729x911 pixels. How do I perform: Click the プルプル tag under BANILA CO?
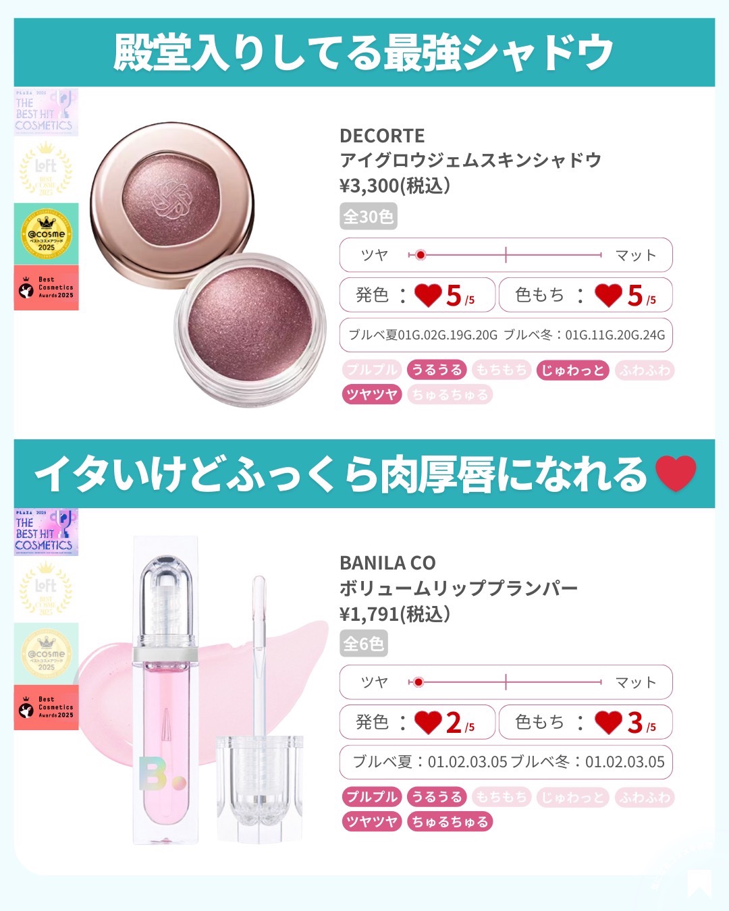click(372, 797)
